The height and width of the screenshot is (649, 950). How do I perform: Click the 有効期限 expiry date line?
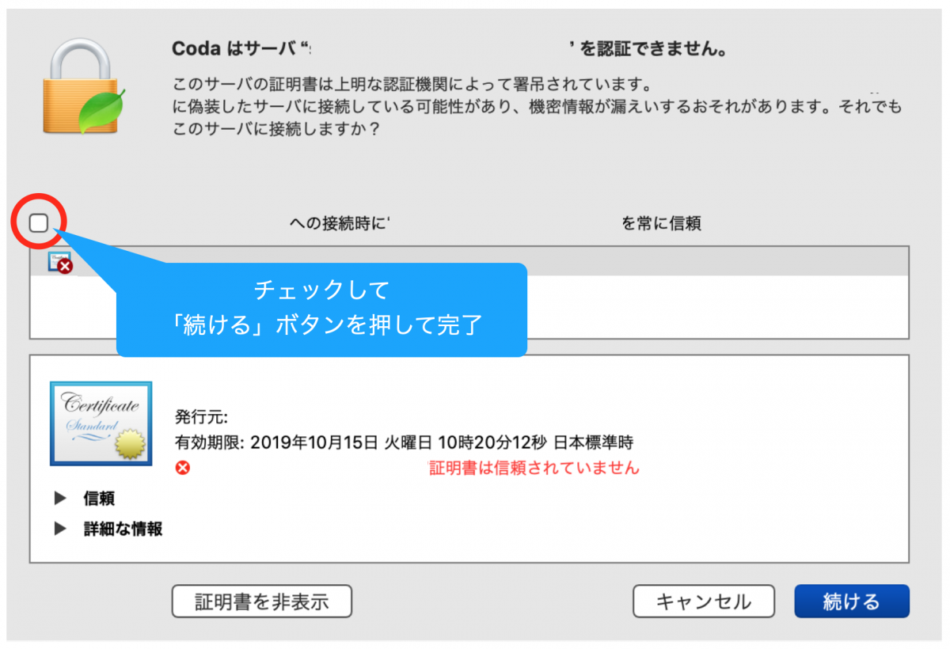click(x=404, y=442)
